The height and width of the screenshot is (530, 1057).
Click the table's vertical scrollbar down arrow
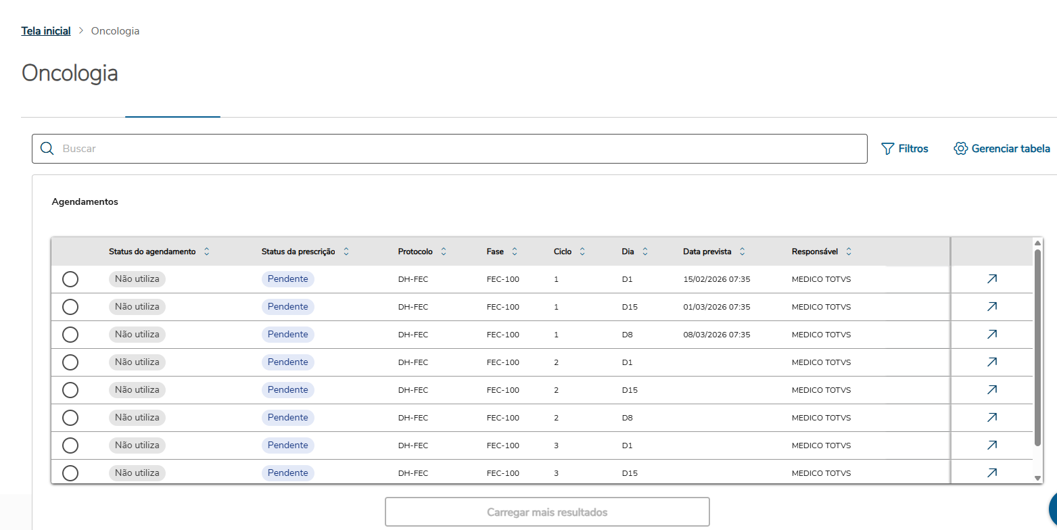[1038, 478]
